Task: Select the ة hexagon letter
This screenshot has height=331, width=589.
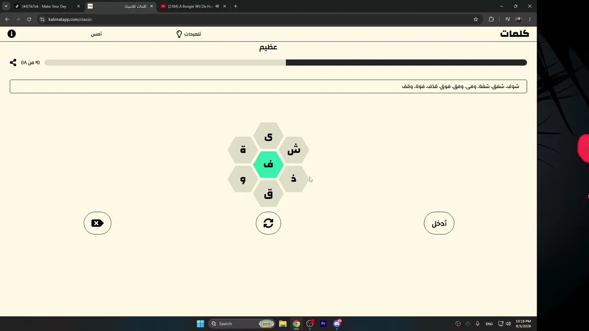Action: pos(243,150)
